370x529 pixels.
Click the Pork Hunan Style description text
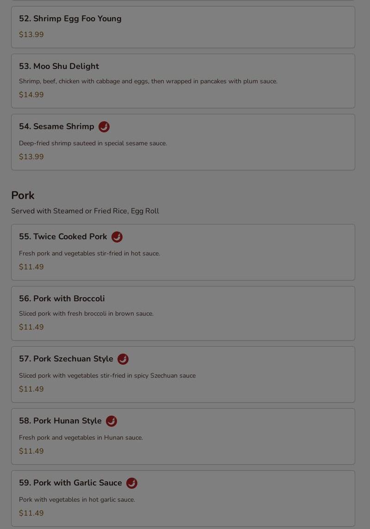click(x=81, y=438)
